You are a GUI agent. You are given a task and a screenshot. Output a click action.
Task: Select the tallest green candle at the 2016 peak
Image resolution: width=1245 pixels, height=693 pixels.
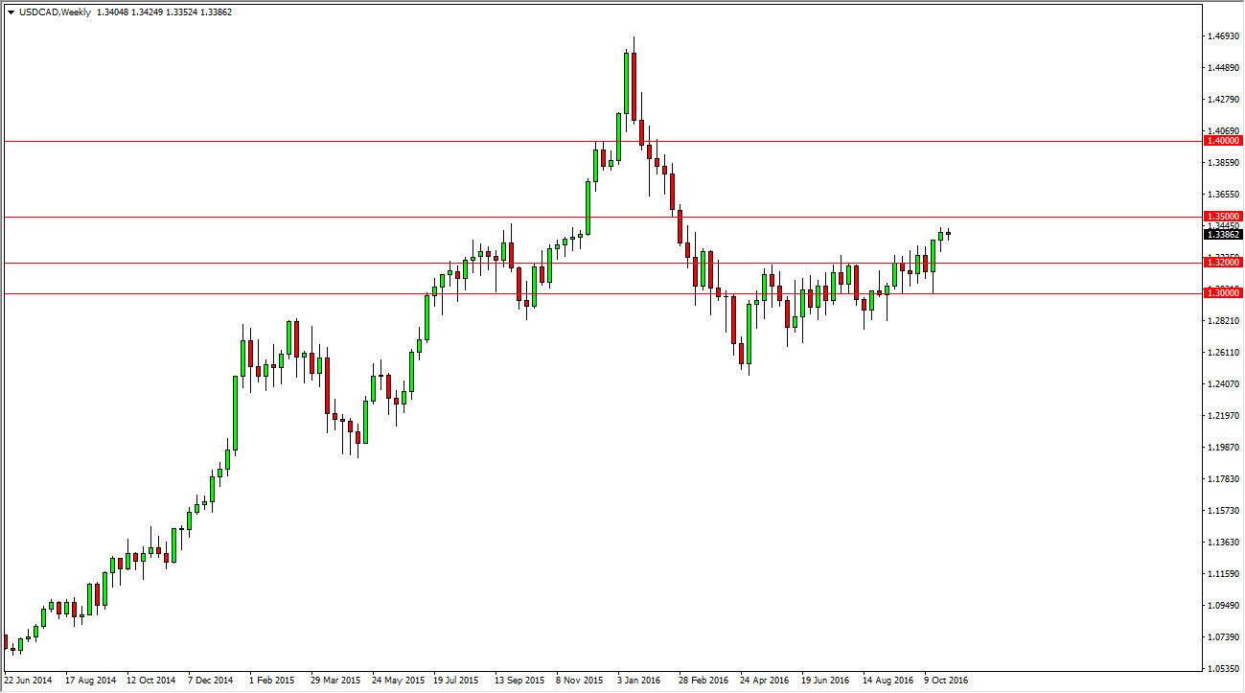point(626,81)
